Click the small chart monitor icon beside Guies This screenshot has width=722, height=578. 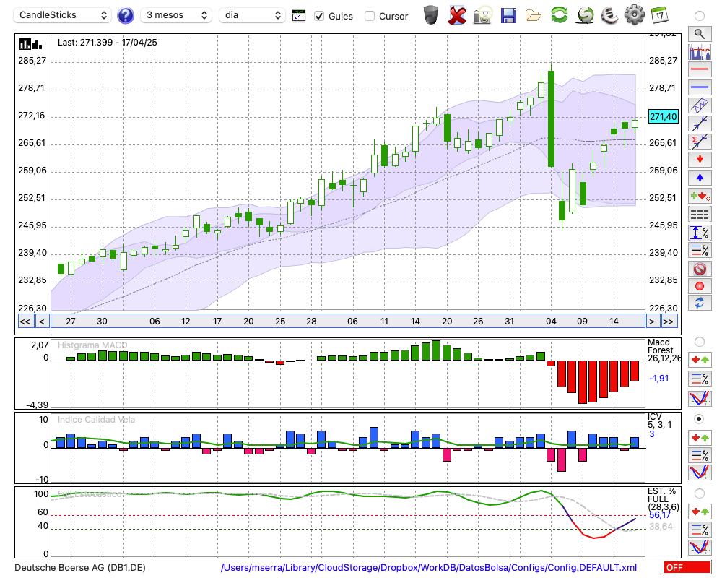299,16
